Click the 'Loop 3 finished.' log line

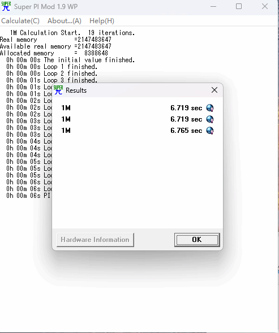51,80
